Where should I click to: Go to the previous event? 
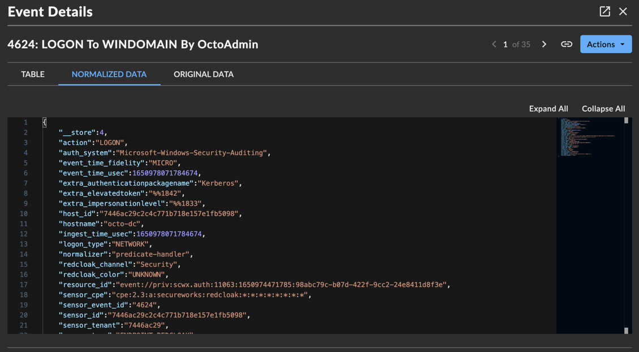494,45
